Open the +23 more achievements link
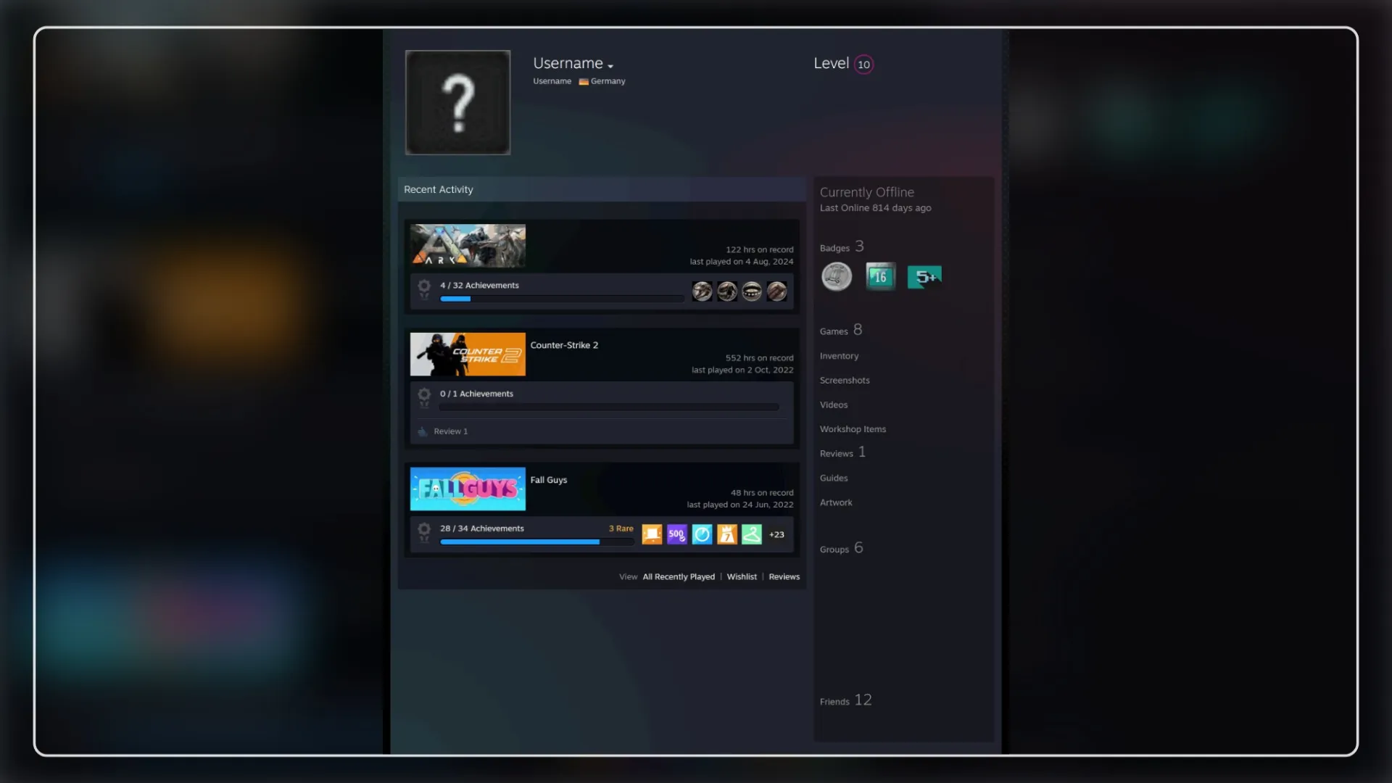The image size is (1392, 783). pos(776,535)
